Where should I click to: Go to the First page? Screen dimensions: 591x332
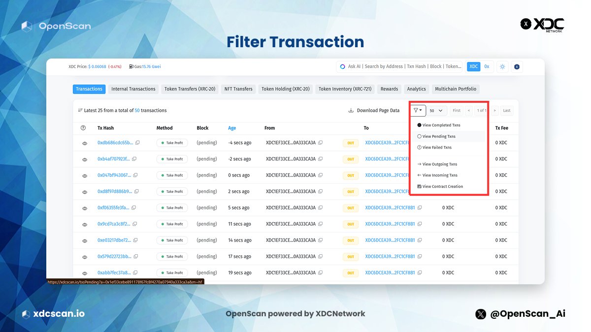tap(457, 111)
